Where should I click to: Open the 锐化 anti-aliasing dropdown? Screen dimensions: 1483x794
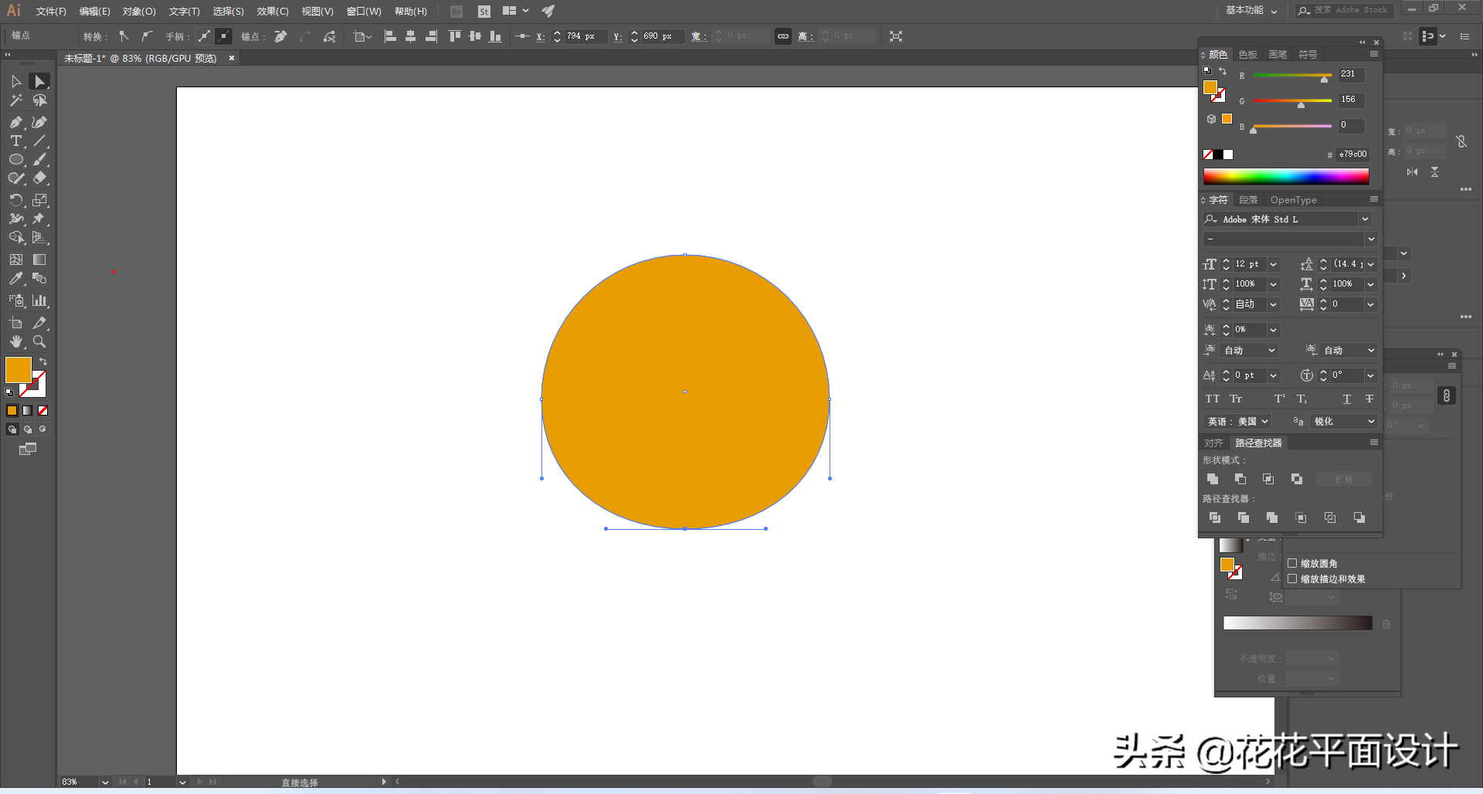tap(1344, 422)
